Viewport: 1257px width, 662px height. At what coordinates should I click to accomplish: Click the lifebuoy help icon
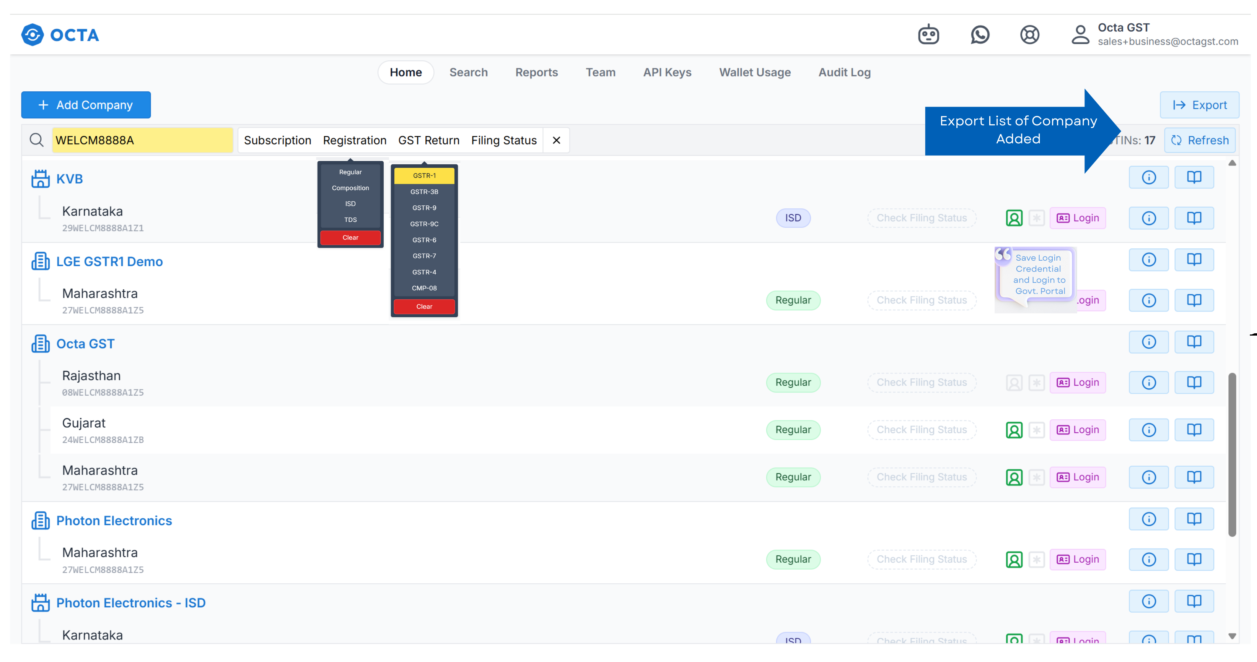coord(1030,35)
